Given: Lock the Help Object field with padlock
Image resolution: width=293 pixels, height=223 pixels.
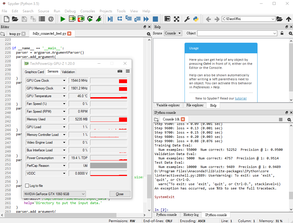Looking at the screenshot, I should (x=282, y=33).
